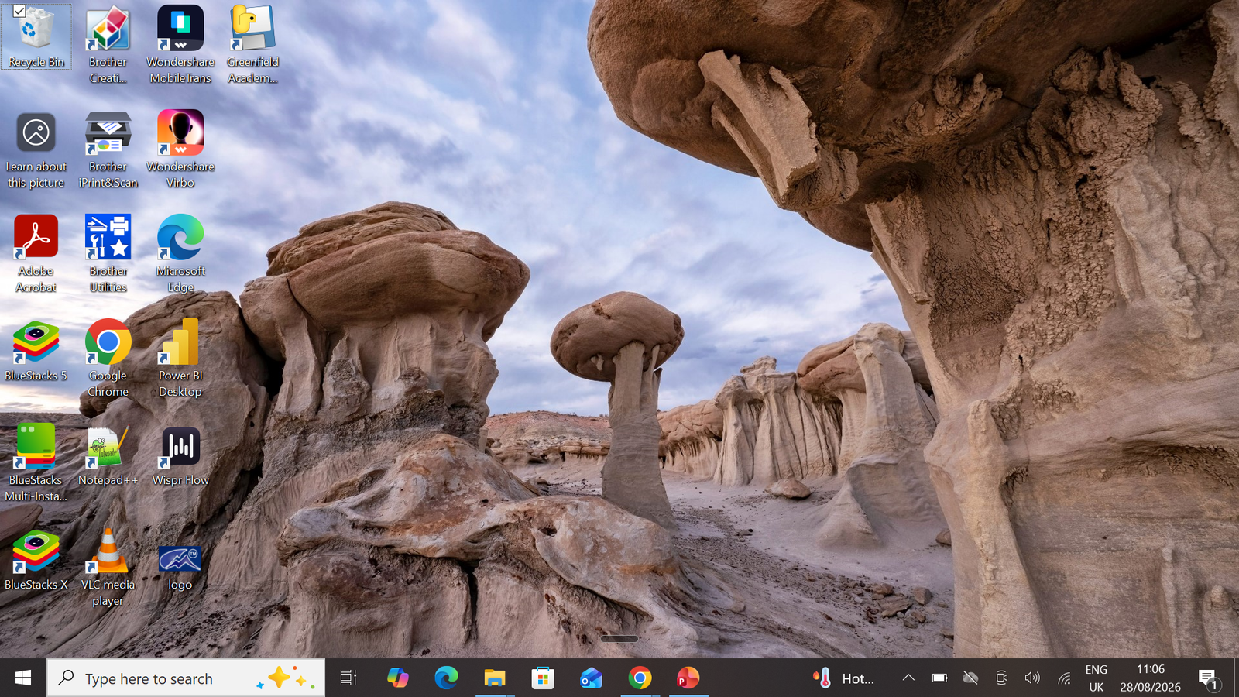The height and width of the screenshot is (697, 1239).
Task: Select Brother iPrint&Scan shortcut
Action: (x=108, y=149)
